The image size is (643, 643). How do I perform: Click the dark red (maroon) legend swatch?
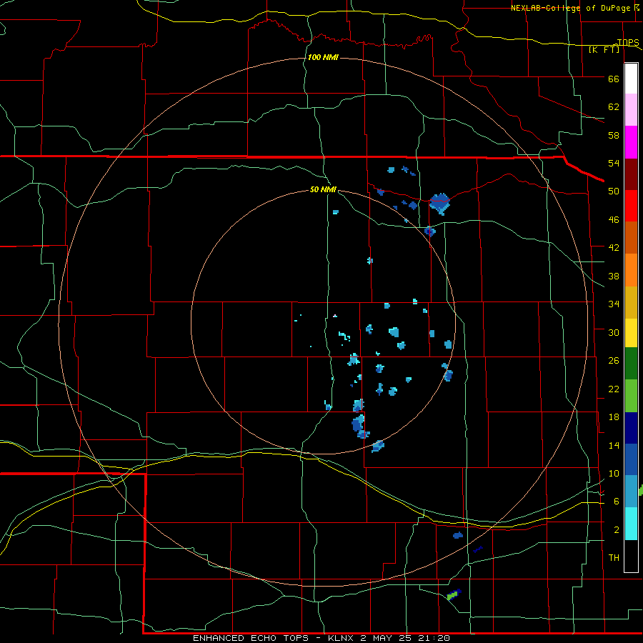(x=631, y=174)
